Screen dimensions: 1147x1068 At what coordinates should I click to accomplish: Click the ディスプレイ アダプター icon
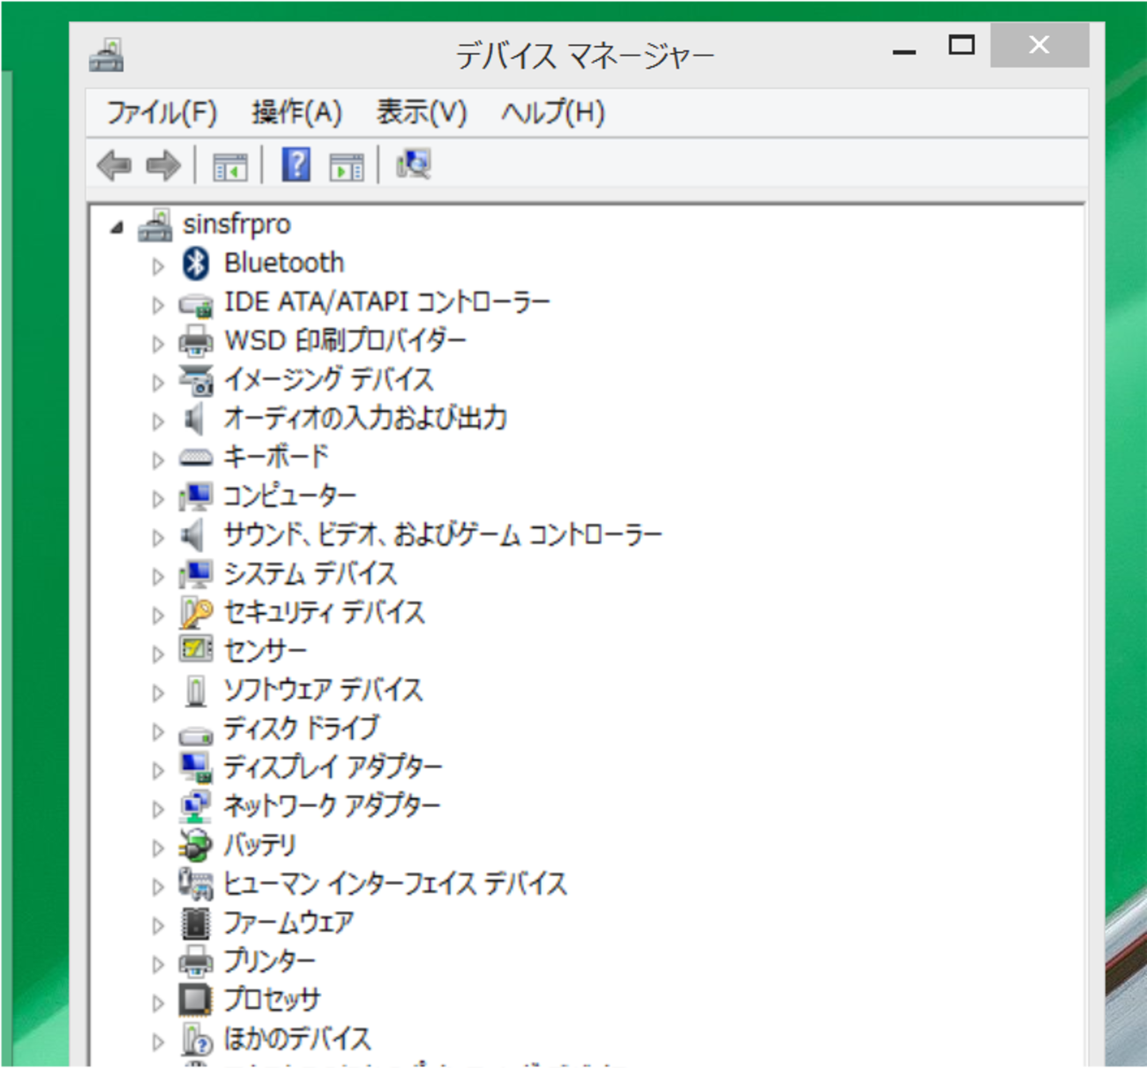coord(196,767)
